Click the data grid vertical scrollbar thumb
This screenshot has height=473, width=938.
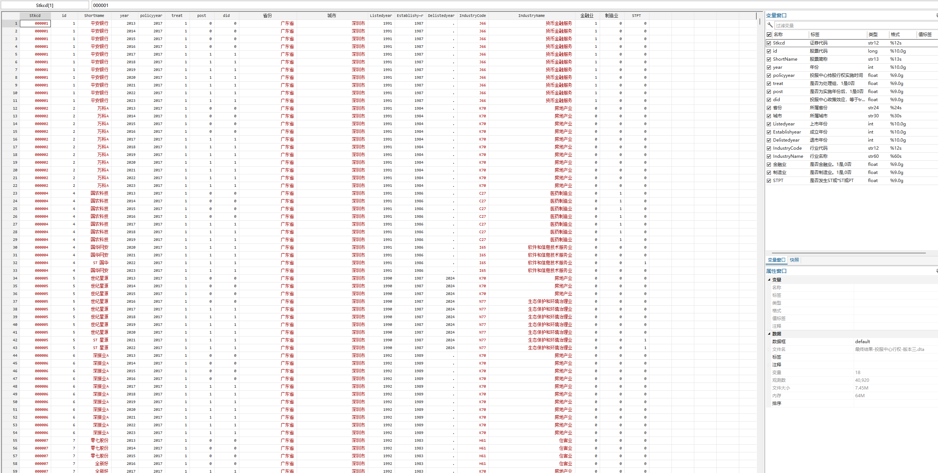pos(759,21)
